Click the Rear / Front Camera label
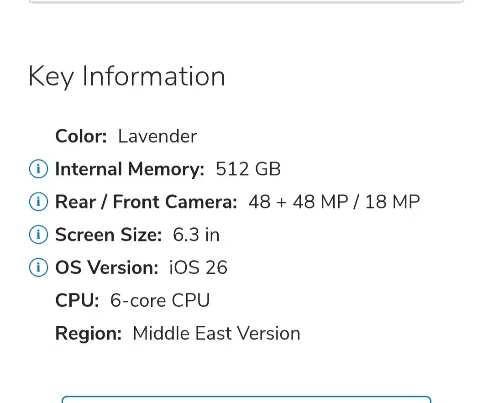Screen dimensions: 493x403 pyautogui.click(x=146, y=202)
